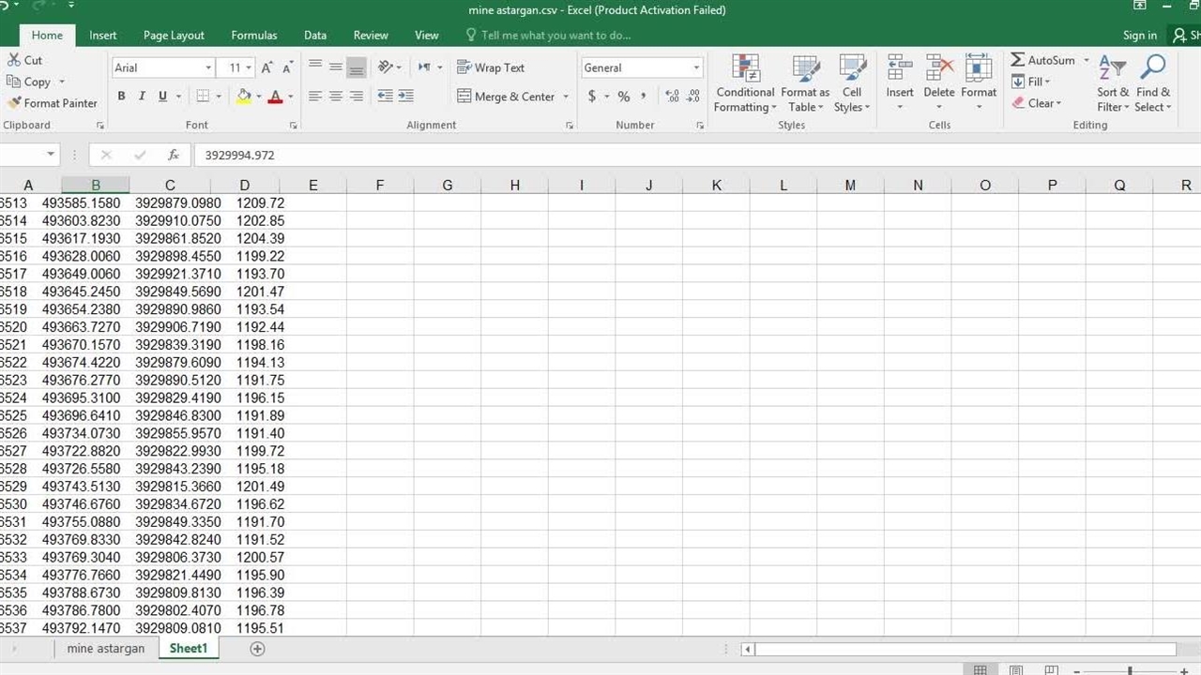The height and width of the screenshot is (675, 1201).
Task: Apply the yellow fill color swatch
Action: click(x=244, y=96)
